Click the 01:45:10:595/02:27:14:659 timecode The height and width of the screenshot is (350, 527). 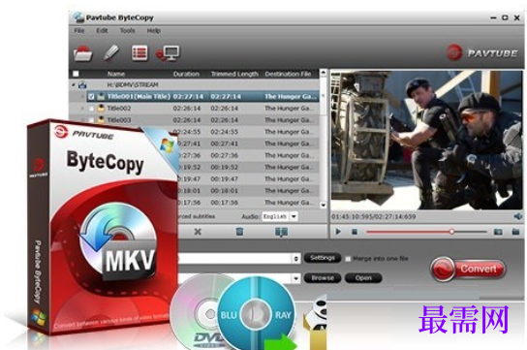tap(374, 216)
